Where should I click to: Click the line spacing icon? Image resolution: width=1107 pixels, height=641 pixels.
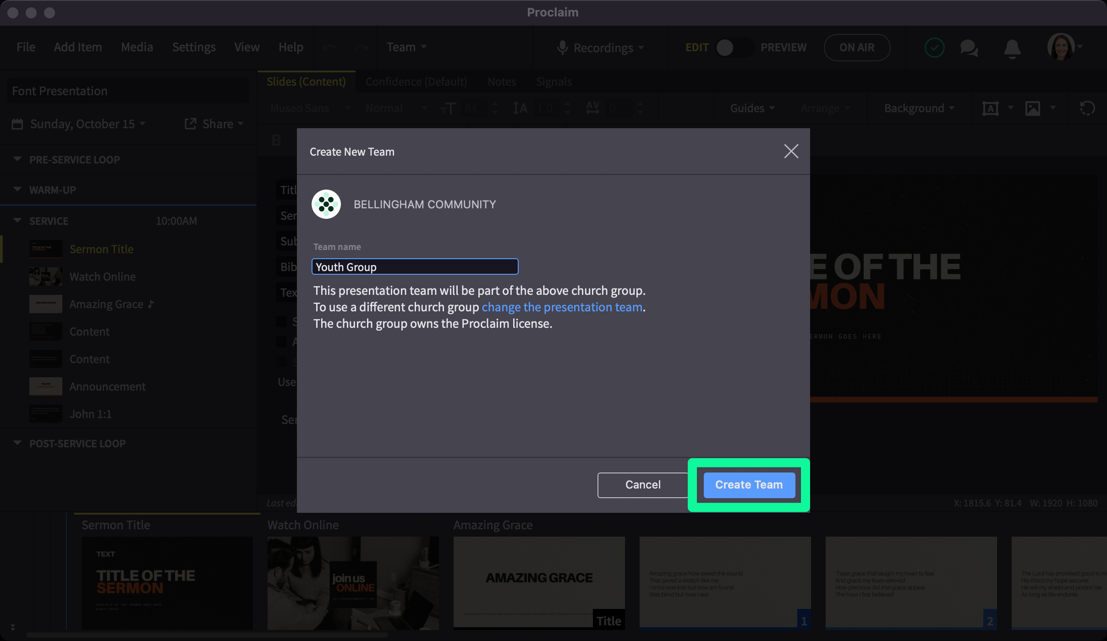520,109
